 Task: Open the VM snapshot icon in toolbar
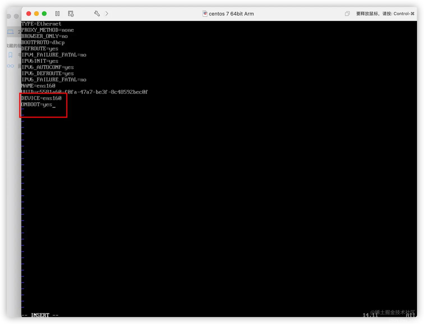pos(71,14)
